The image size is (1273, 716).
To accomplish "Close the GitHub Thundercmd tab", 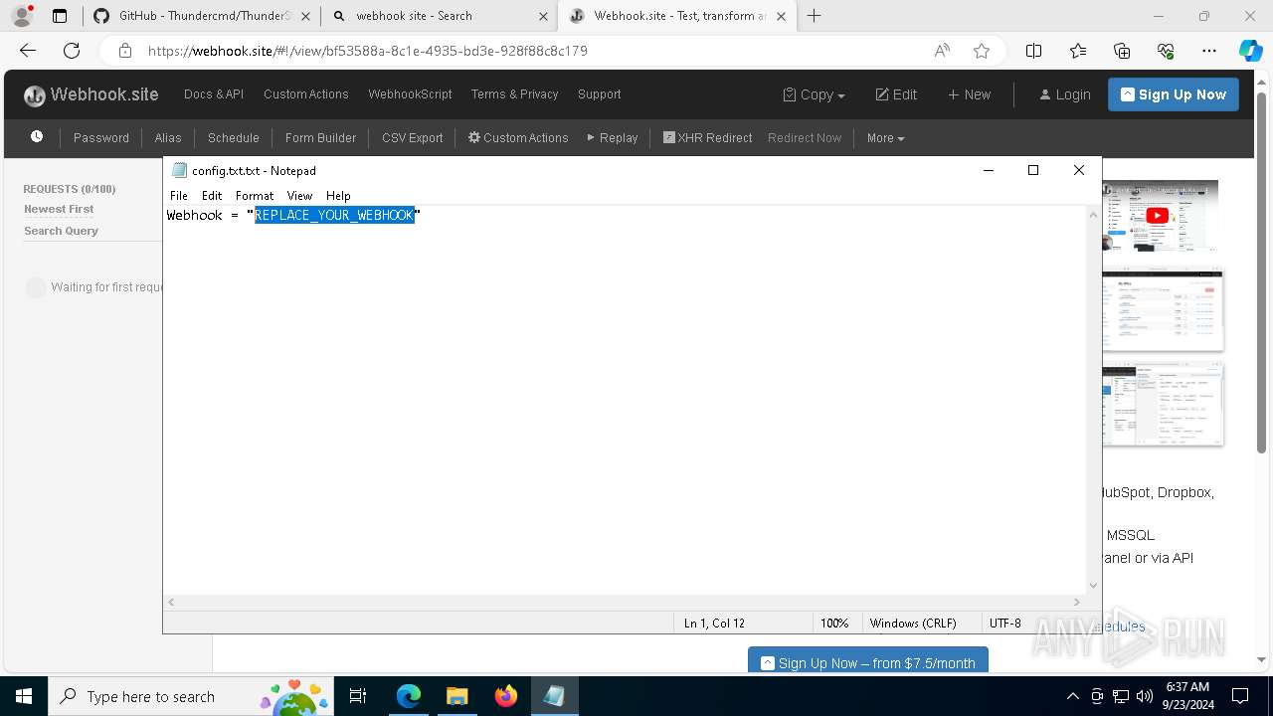I will [x=304, y=16].
